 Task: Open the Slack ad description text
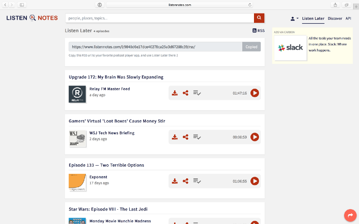(330, 44)
